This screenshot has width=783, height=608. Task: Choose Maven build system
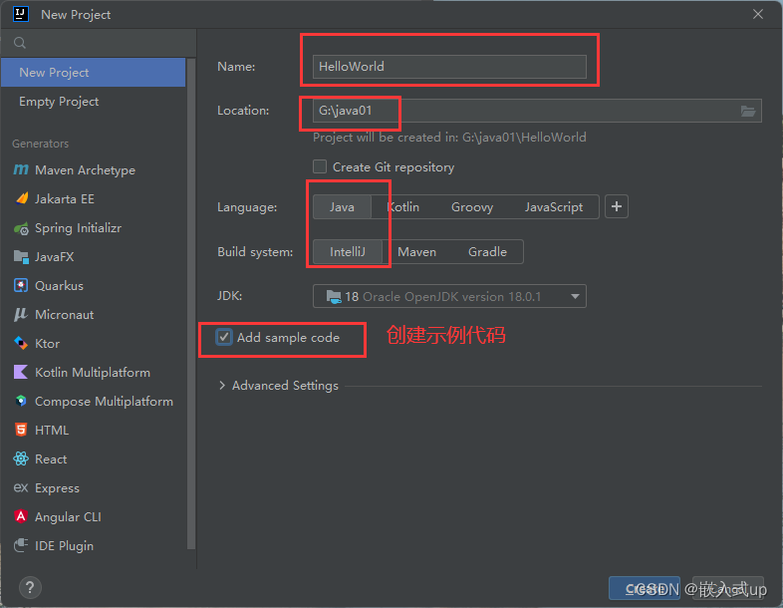(417, 252)
